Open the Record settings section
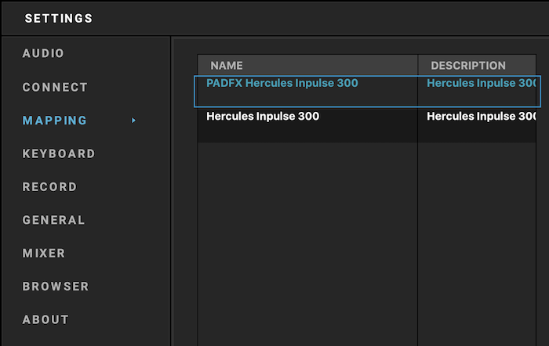Screen dimensions: 549x346 (49, 186)
